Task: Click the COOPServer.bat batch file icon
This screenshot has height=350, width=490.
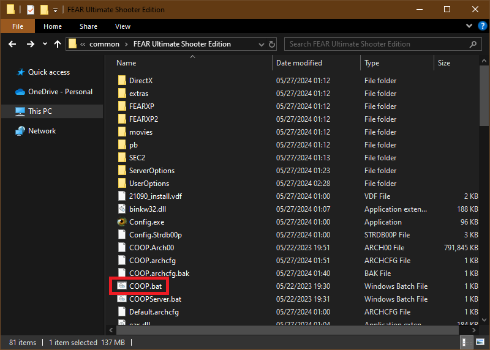Action: pyautogui.click(x=122, y=299)
